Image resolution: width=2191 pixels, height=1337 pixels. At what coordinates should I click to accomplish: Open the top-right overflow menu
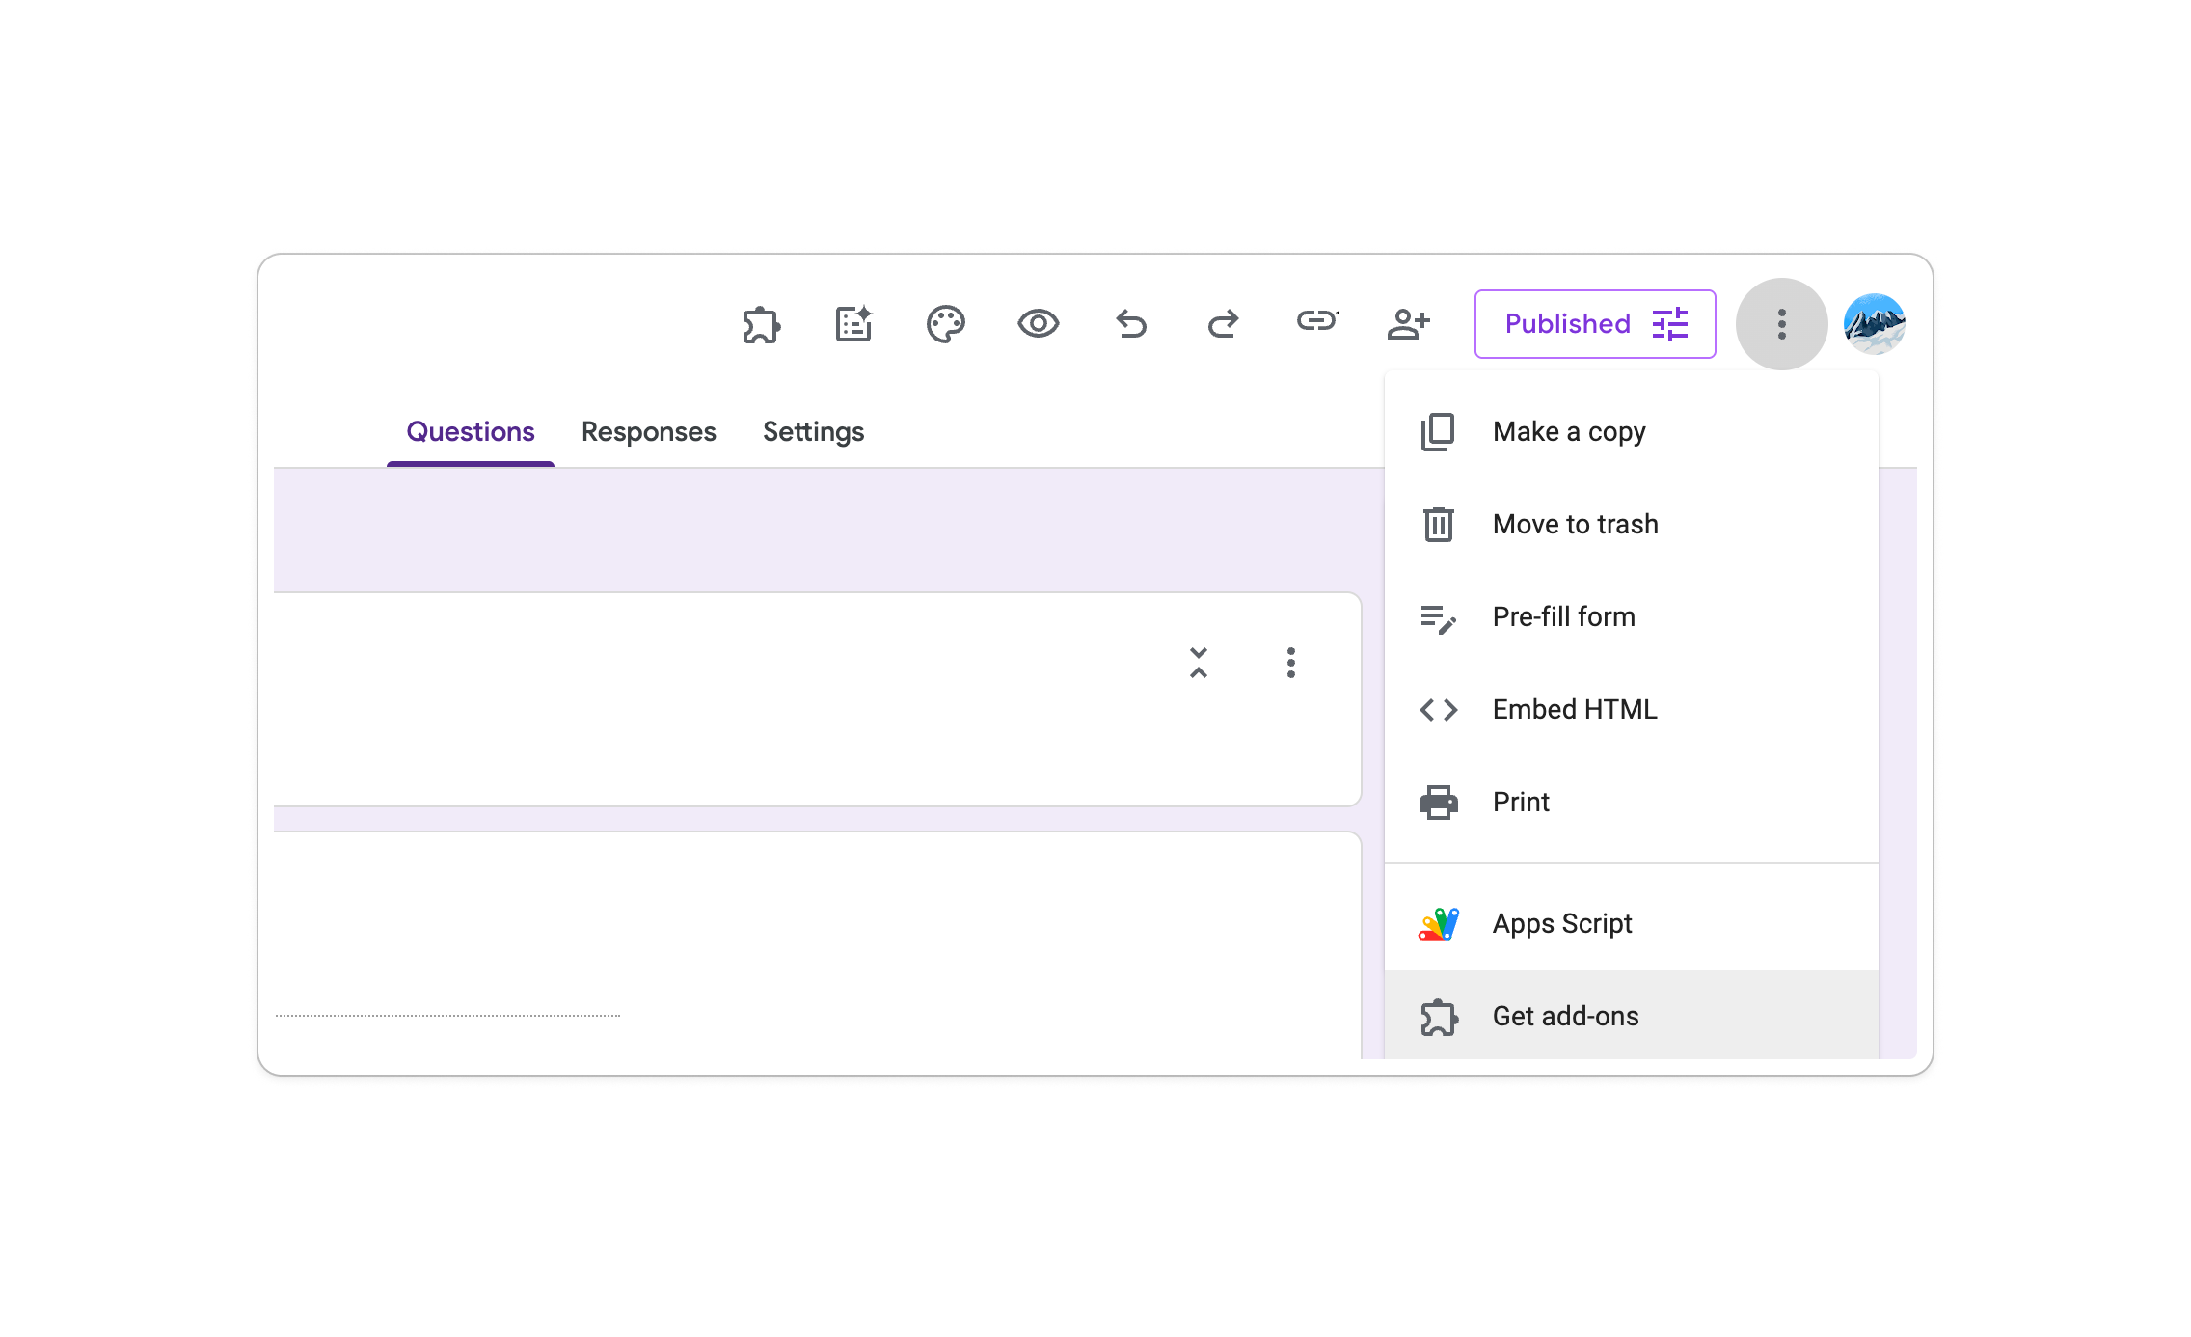pyautogui.click(x=1781, y=324)
